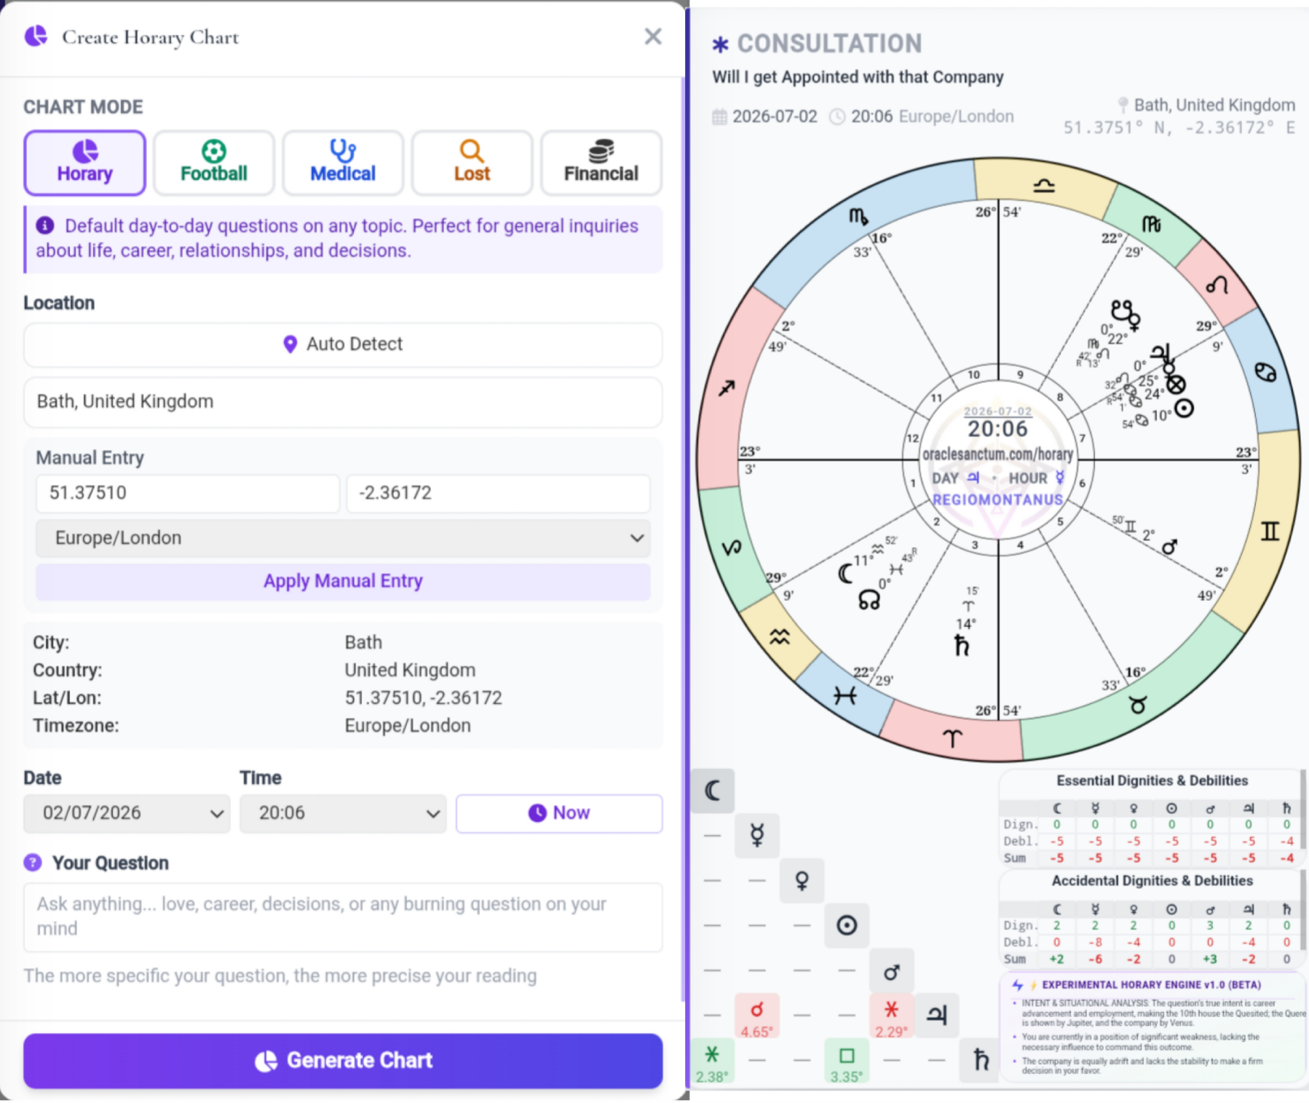Click the Jupiter glyph in aspect grid

coord(937,1014)
